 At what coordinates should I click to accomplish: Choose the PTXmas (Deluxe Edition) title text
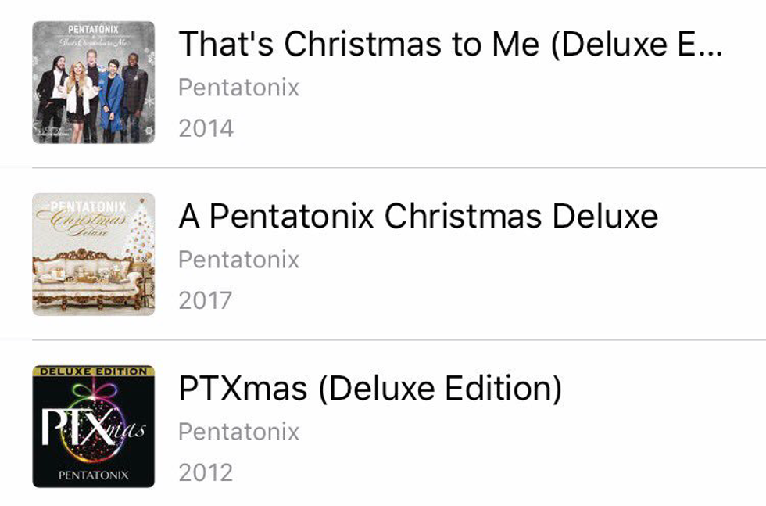(x=370, y=389)
